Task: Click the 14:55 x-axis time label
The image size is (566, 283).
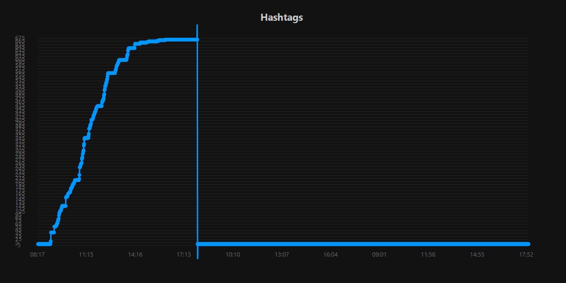Action: (477, 255)
